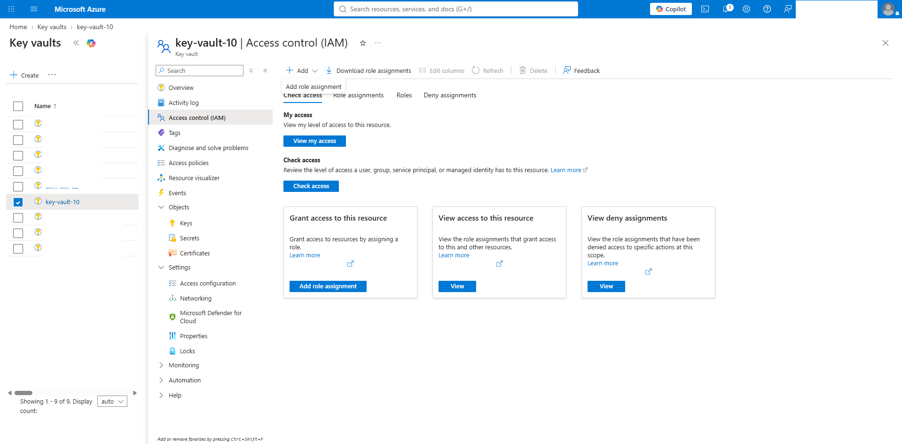Open more options ellipsis beside the star

click(378, 43)
